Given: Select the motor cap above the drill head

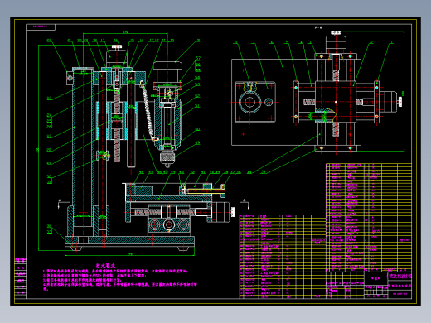Looking at the screenshot, I should (x=167, y=65).
